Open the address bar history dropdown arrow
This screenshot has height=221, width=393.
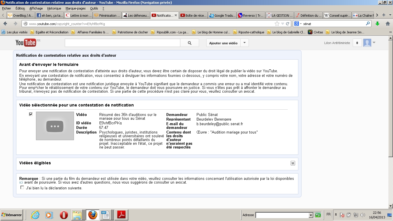(283, 24)
